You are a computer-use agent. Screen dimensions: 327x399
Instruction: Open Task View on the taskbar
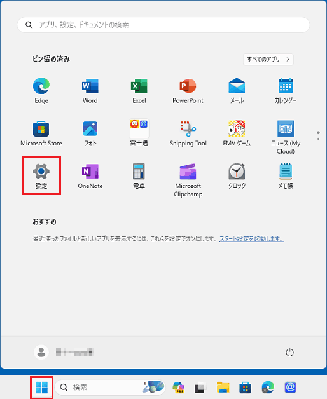pyautogui.click(x=200, y=388)
